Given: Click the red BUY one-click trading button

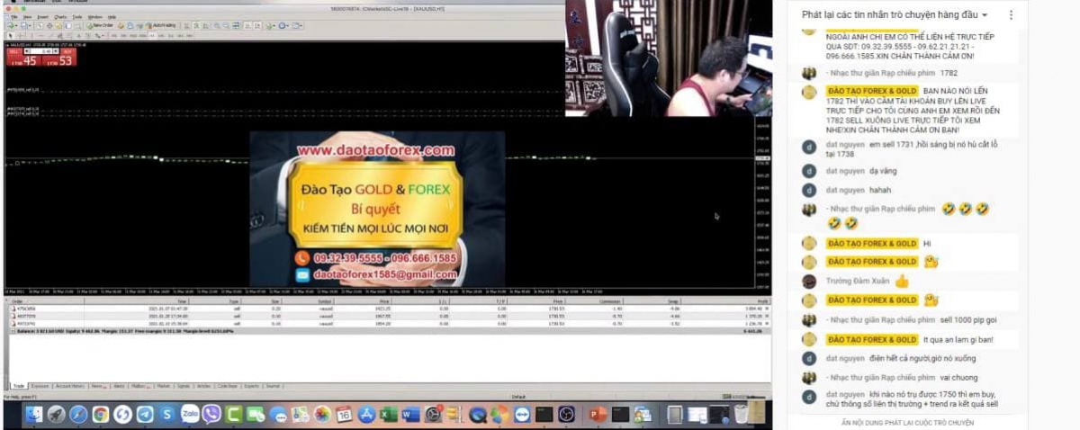Looking at the screenshot, I should click(x=58, y=57).
